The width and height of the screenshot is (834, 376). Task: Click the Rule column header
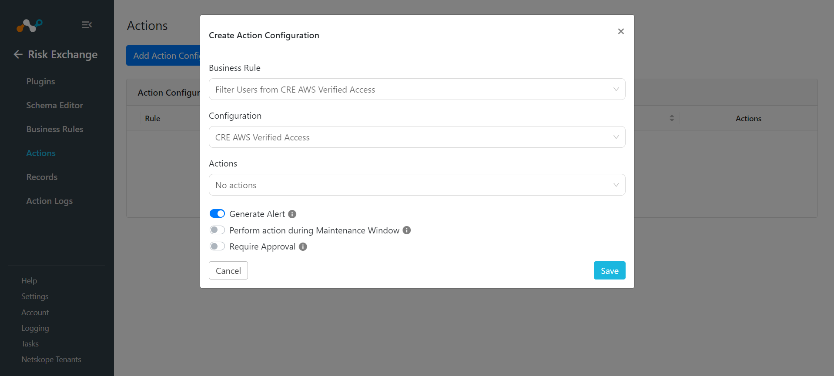pos(153,118)
